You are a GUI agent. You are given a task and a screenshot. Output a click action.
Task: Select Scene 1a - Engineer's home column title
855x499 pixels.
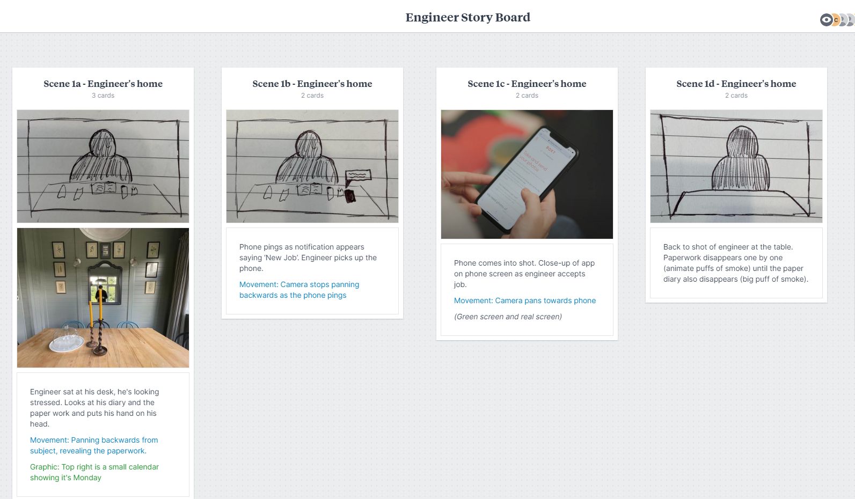tap(103, 84)
